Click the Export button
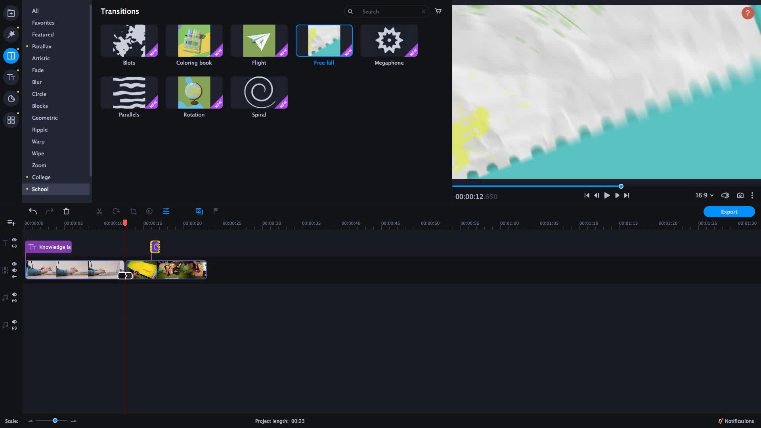The width and height of the screenshot is (761, 428). tap(729, 212)
